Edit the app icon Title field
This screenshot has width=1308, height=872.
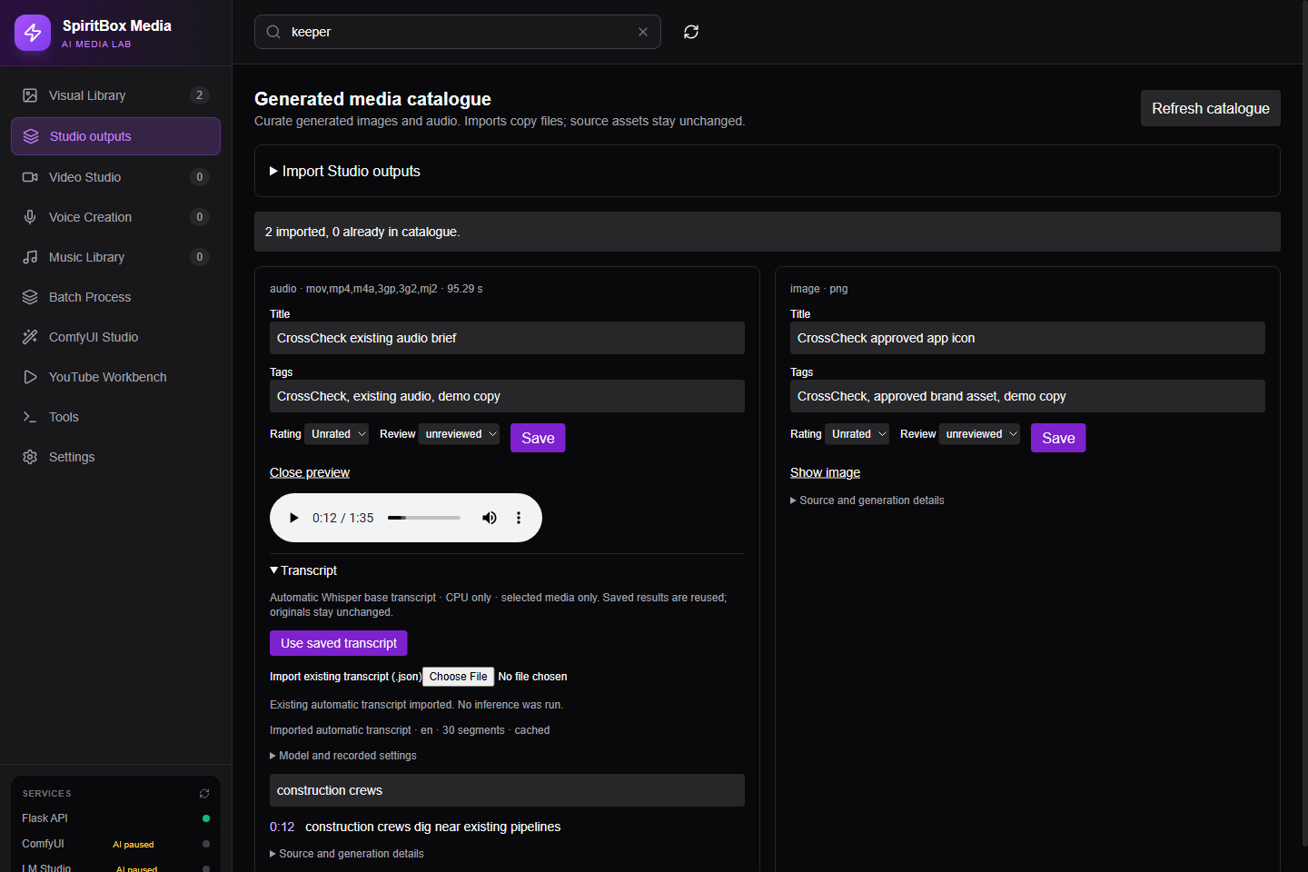(x=1027, y=338)
